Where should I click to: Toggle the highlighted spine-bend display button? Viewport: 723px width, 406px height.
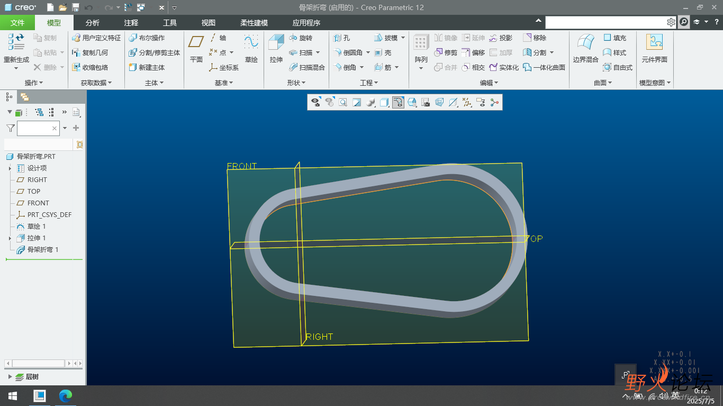coord(398,102)
